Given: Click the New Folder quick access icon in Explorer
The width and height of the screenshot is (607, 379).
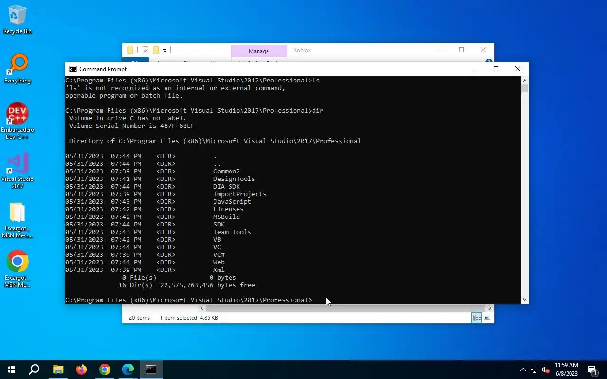Looking at the screenshot, I should pyautogui.click(x=156, y=50).
